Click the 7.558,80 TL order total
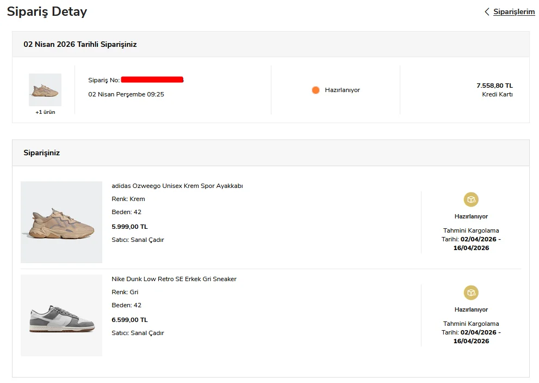Image resolution: width=539 pixels, height=383 pixels. tap(494, 86)
